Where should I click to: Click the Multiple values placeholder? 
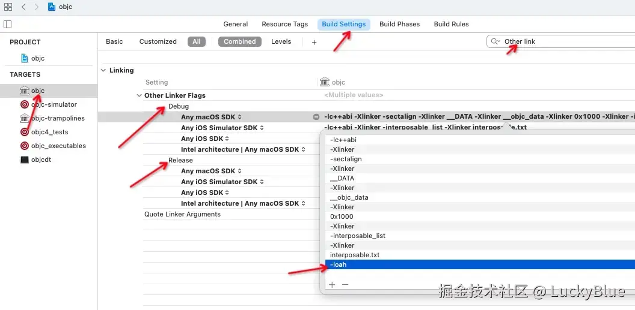coord(354,95)
